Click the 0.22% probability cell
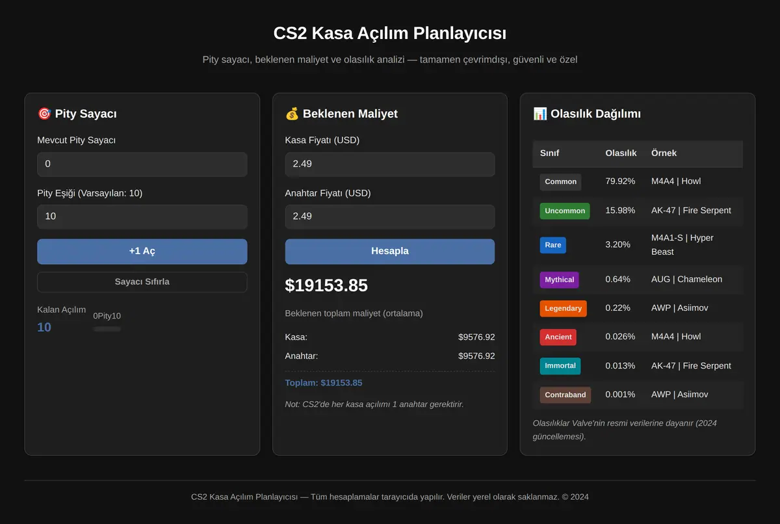The width and height of the screenshot is (780, 524). (x=617, y=308)
